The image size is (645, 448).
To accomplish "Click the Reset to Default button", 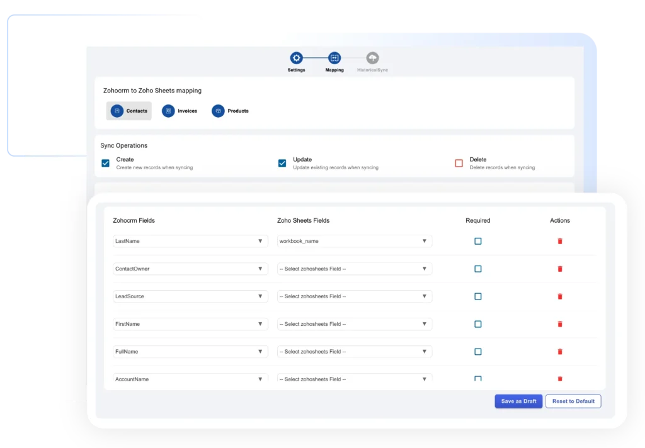I will coord(573,401).
